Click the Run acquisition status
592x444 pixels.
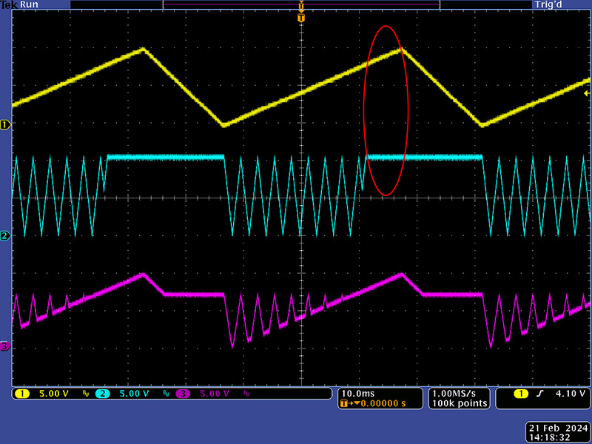click(x=30, y=4)
